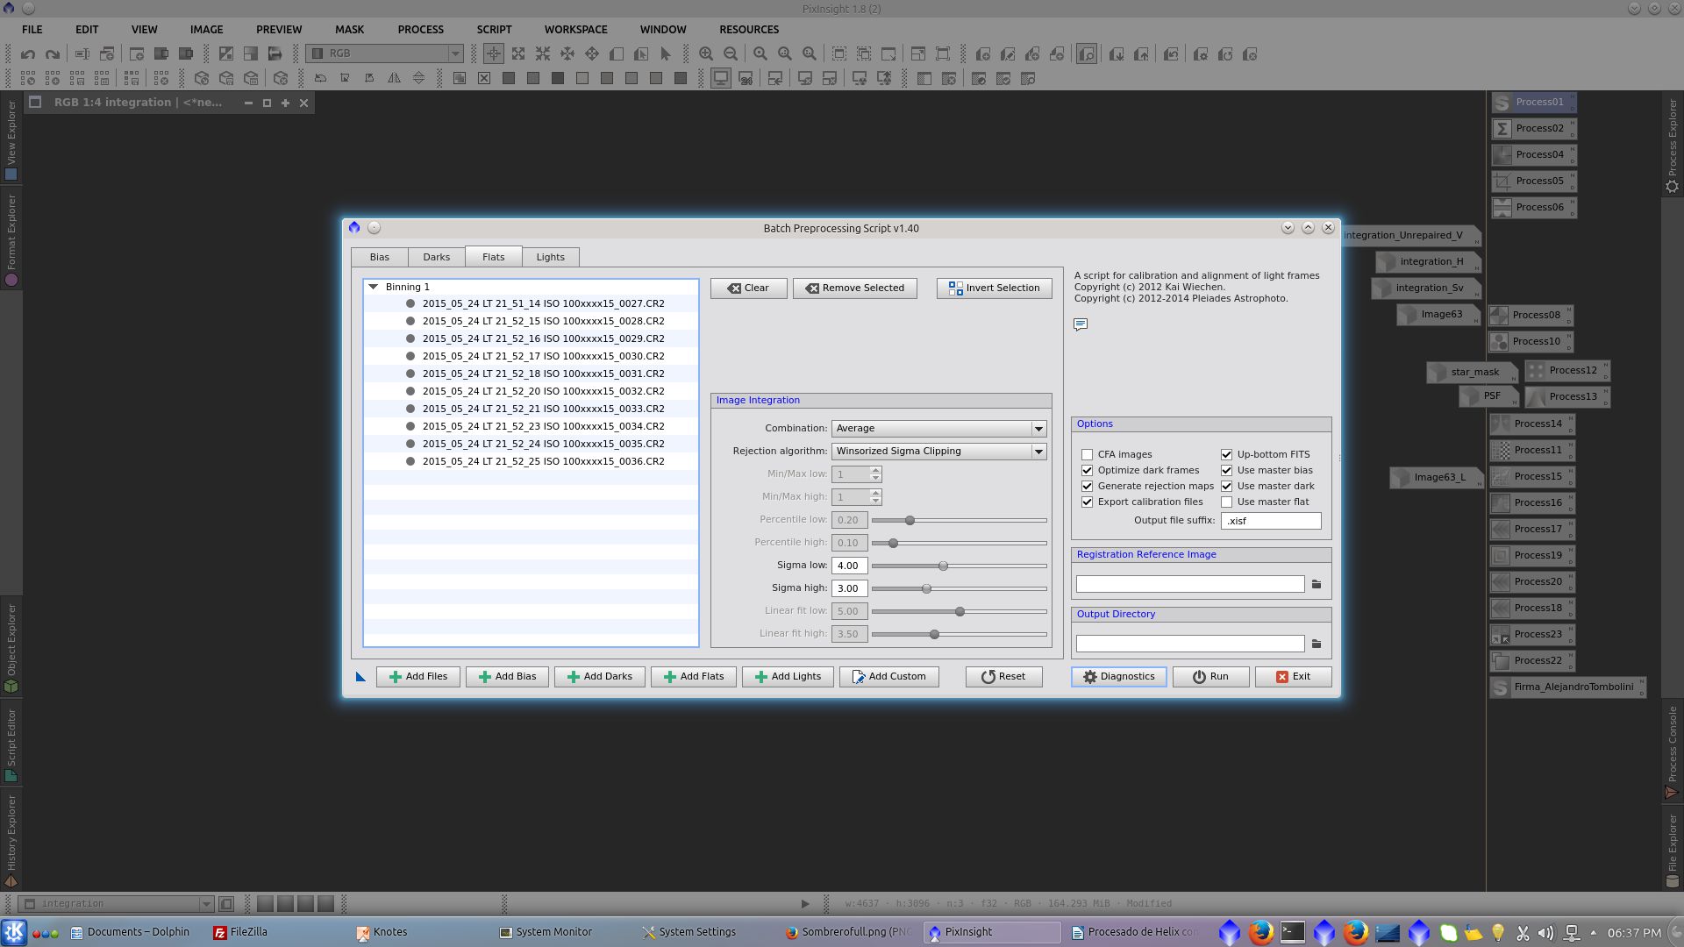Click the printer/save icon next to the channel selector
Image resolution: width=1684 pixels, height=947 pixels.
coord(275,54)
